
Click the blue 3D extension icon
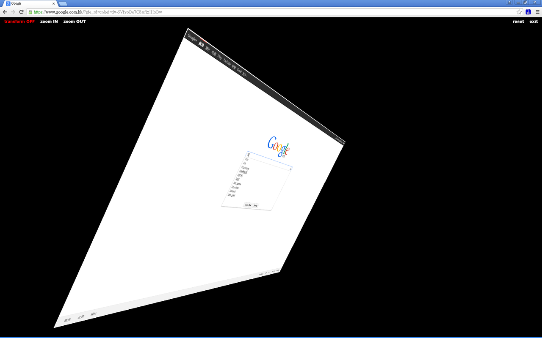(x=528, y=12)
